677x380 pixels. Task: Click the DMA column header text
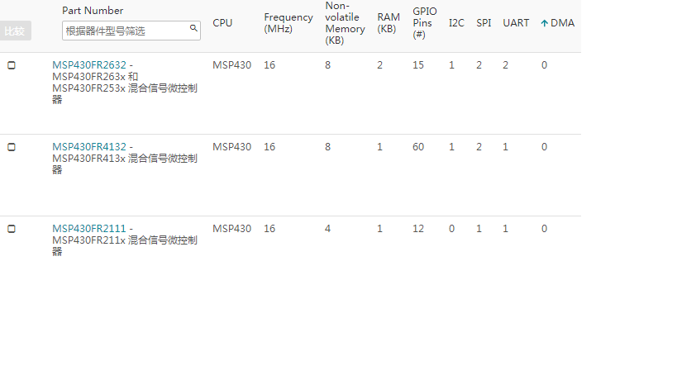563,23
